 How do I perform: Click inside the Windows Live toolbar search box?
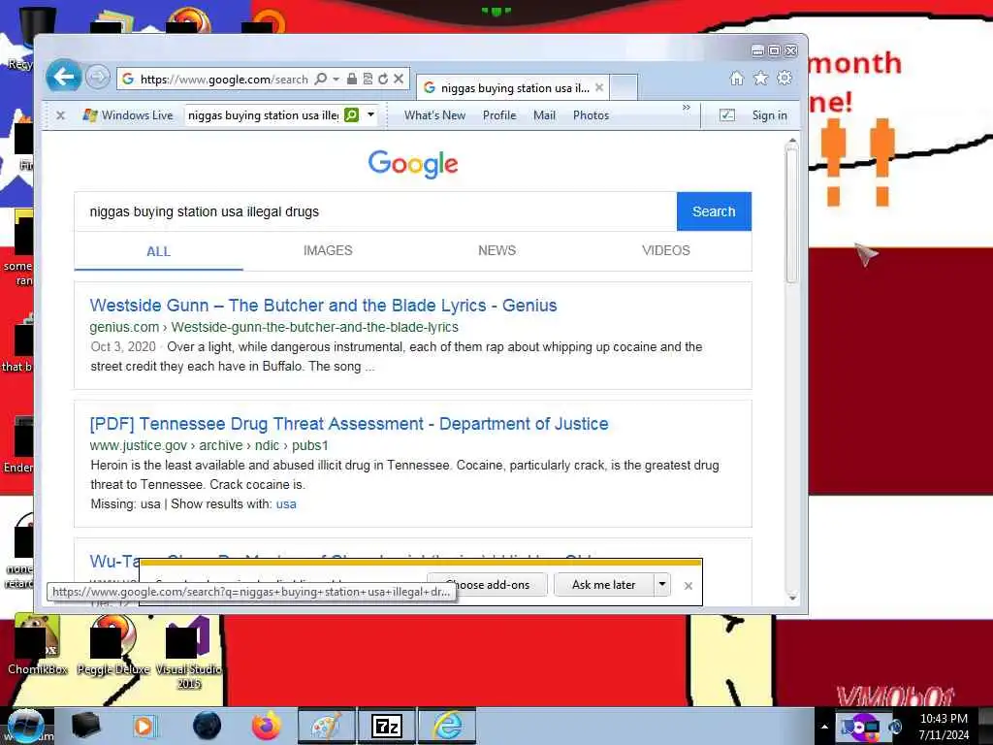point(264,115)
